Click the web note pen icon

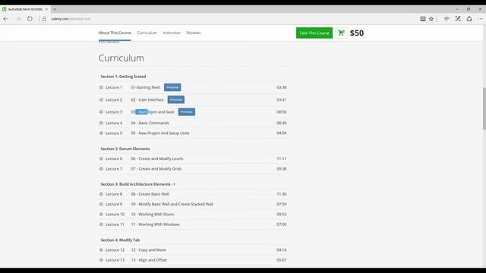(x=458, y=19)
